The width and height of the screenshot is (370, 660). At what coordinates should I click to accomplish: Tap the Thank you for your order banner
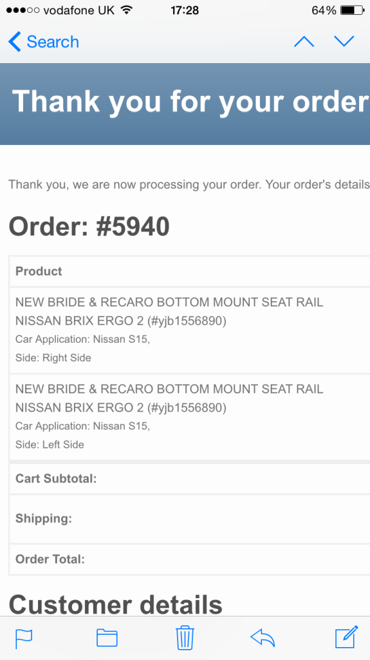pyautogui.click(x=185, y=104)
